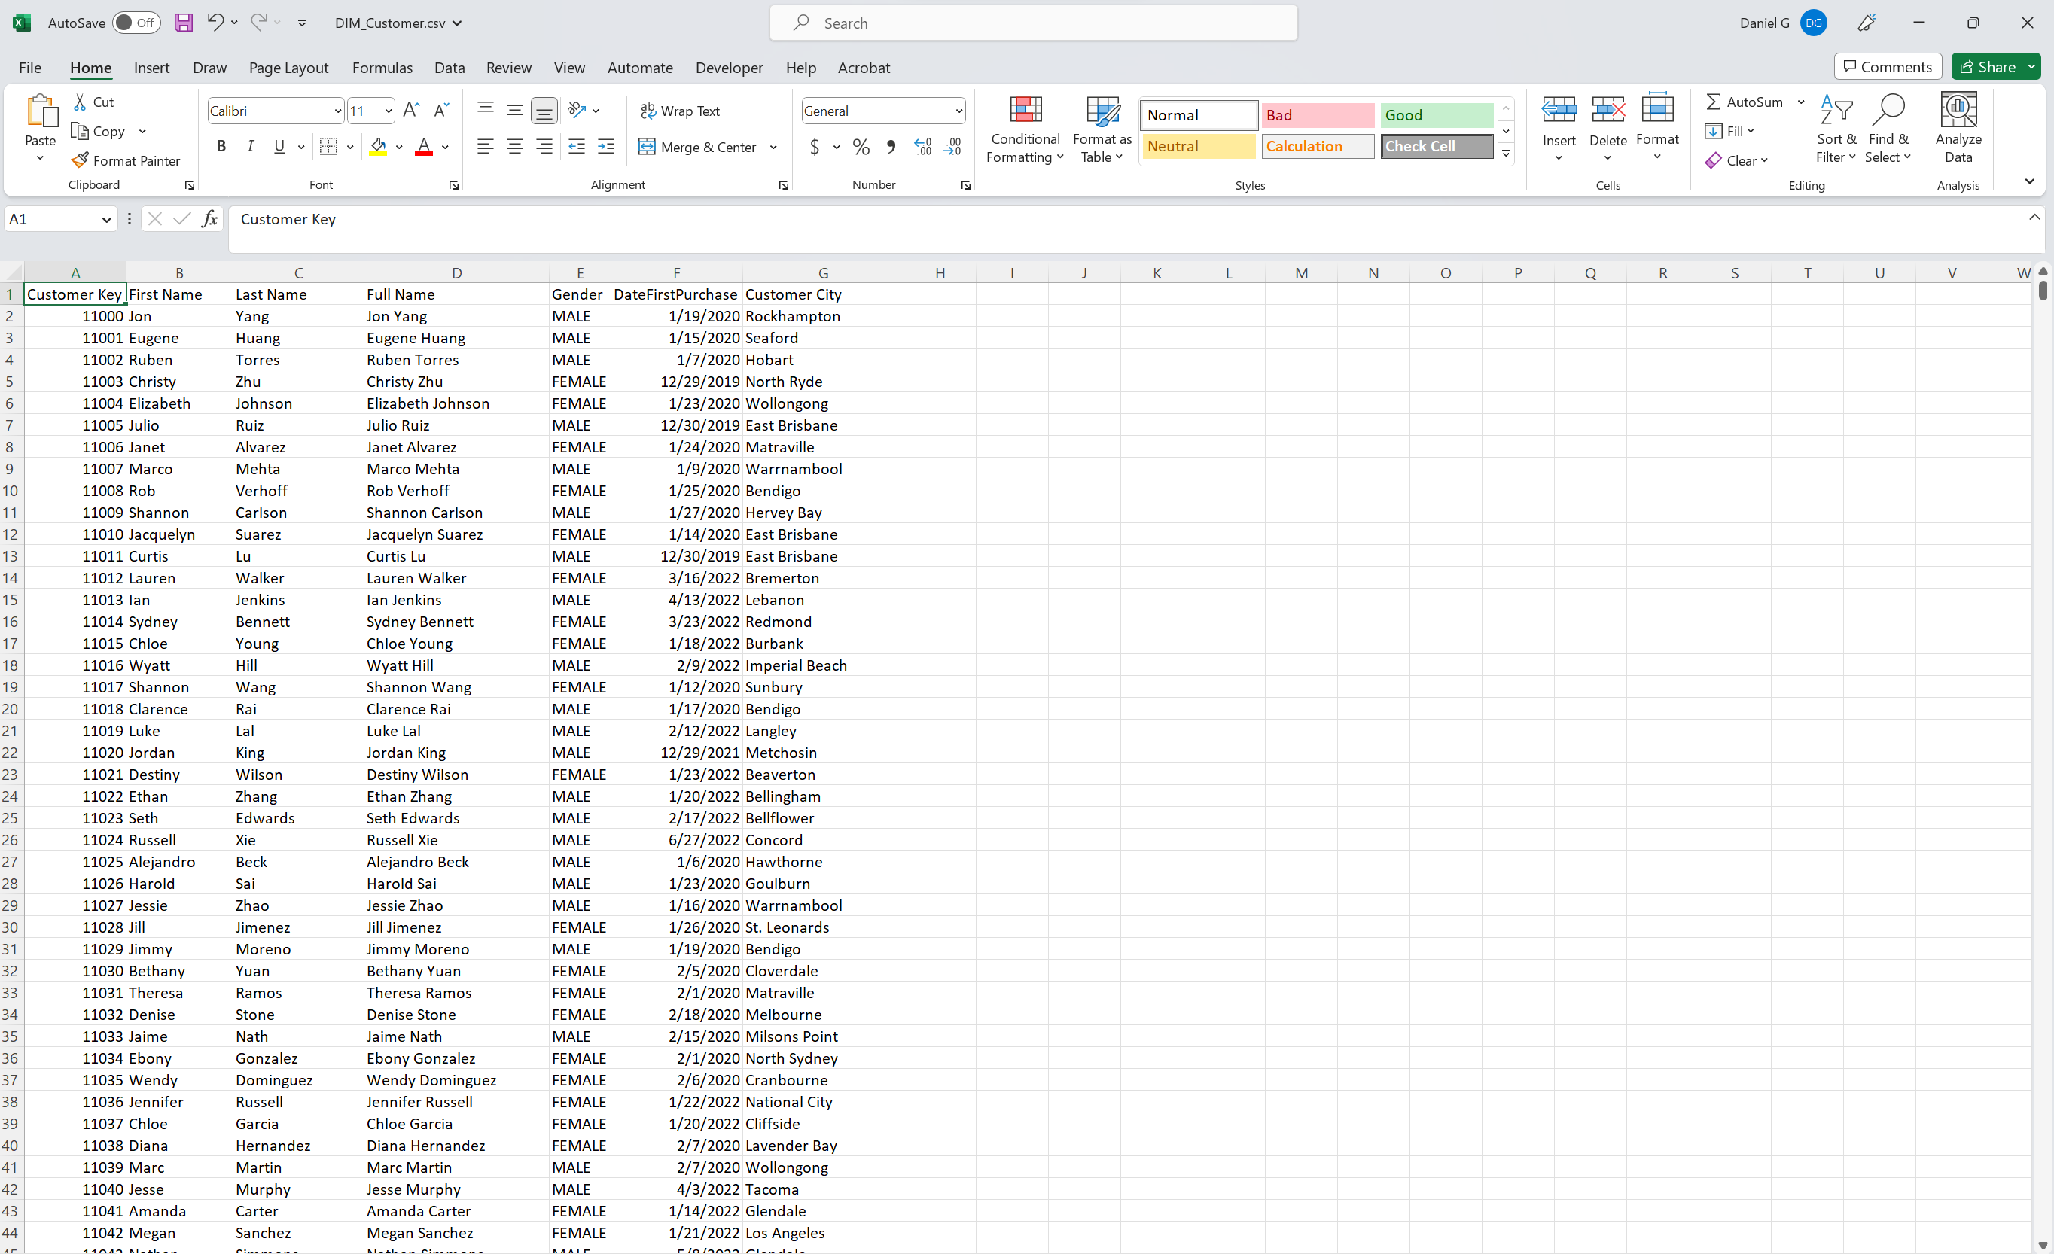Click the Merge & Center icon
This screenshot has height=1254, width=2054.
[x=648, y=147]
